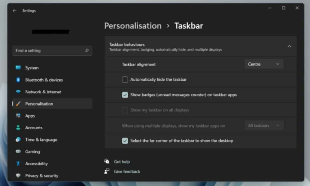Screen dimensions: 310x186
Task: Open Network & internet settings
Action: pyautogui.click(x=52, y=91)
